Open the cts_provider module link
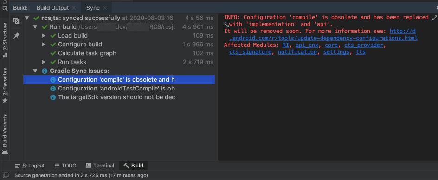 pos(364,45)
